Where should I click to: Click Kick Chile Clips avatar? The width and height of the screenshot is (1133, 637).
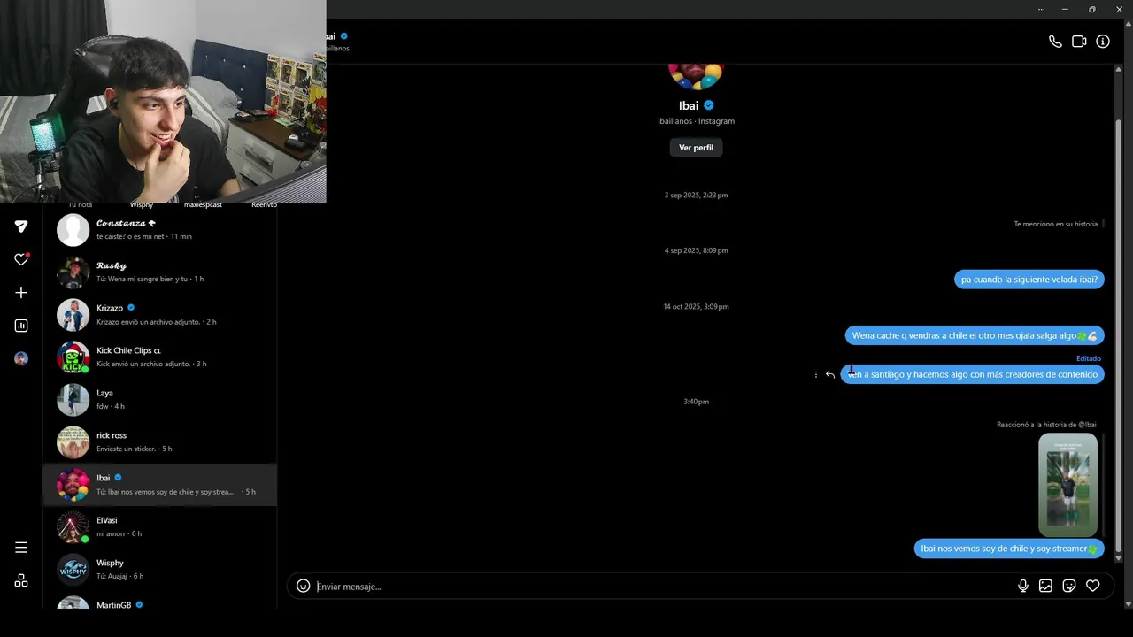(73, 357)
